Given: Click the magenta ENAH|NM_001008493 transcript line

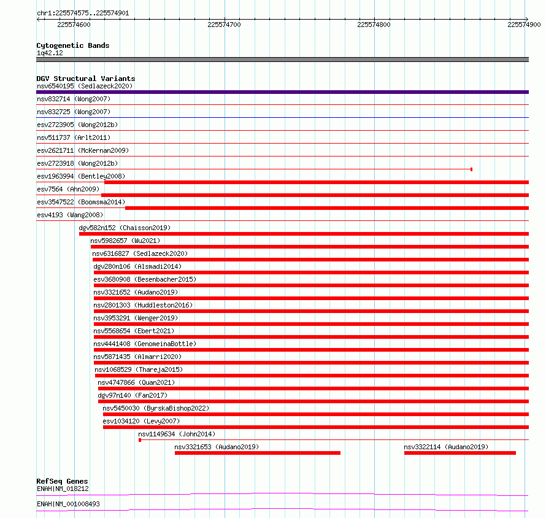Looking at the screenshot, I should 282,509.
